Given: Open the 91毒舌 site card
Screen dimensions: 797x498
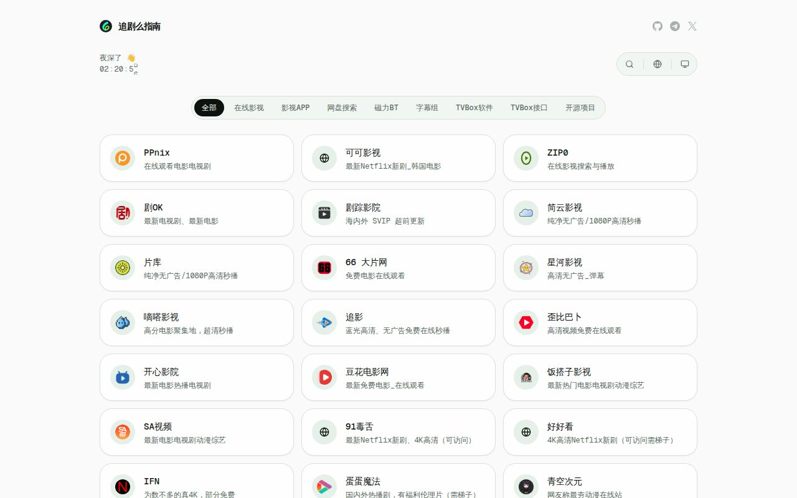Looking at the screenshot, I should click(398, 432).
